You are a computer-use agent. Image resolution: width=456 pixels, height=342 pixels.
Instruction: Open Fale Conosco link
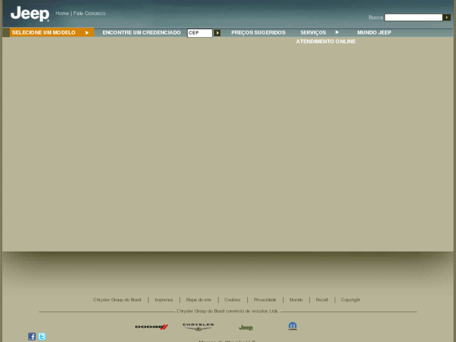(89, 13)
